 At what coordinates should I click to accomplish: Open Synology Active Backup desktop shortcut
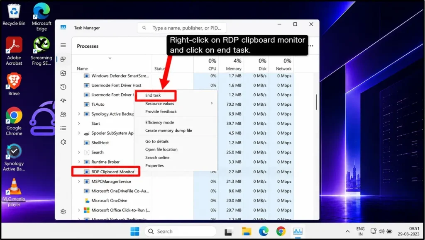[14, 158]
